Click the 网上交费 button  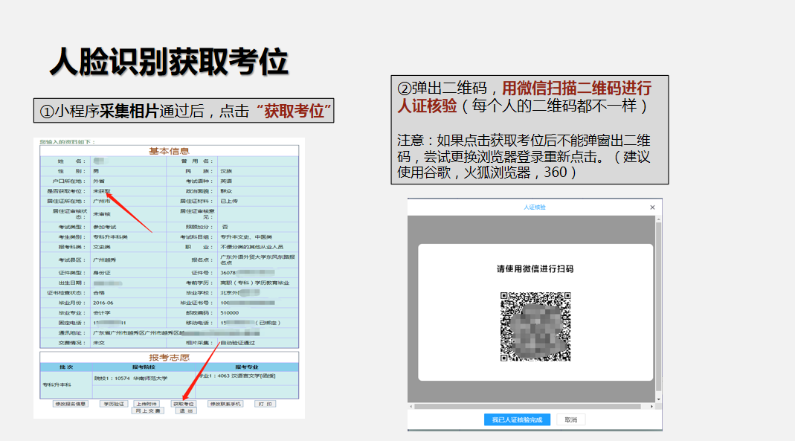(x=148, y=411)
